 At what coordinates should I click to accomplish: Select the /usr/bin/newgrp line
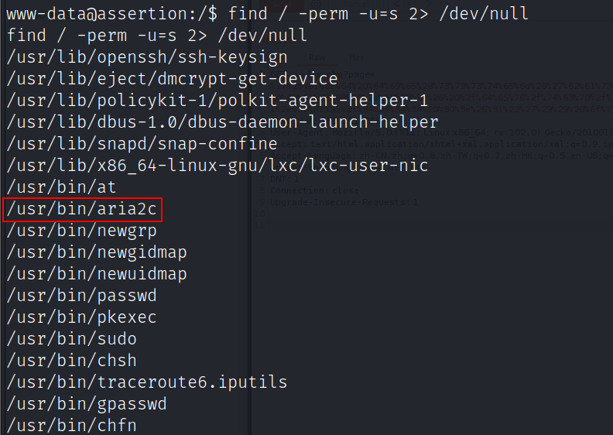coord(82,231)
